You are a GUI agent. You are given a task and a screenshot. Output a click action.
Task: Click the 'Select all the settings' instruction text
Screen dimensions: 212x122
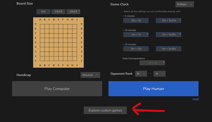click(152, 11)
